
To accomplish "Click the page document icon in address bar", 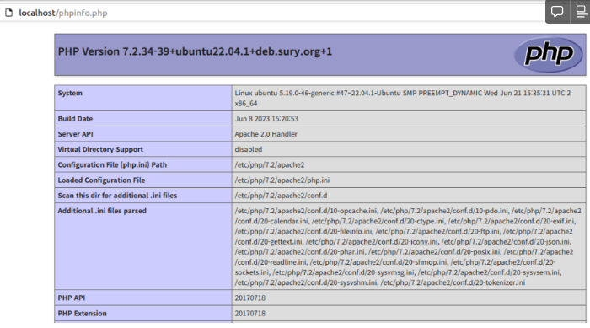I will pos(8,13).
